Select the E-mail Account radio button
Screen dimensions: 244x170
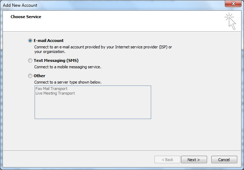coord(30,41)
